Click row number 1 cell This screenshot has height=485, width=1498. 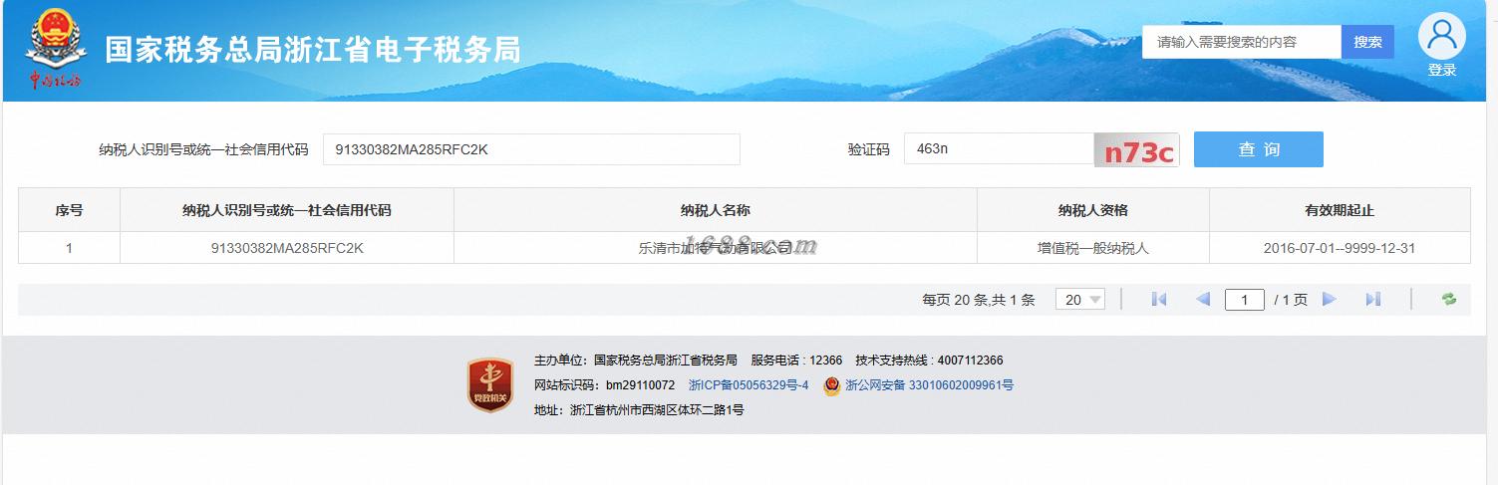[x=69, y=248]
